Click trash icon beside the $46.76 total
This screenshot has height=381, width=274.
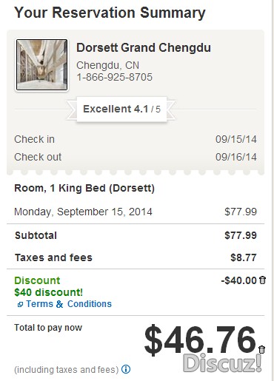click(x=262, y=350)
